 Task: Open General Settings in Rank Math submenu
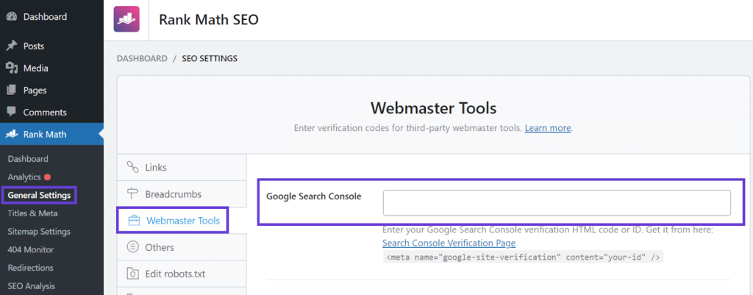click(39, 195)
